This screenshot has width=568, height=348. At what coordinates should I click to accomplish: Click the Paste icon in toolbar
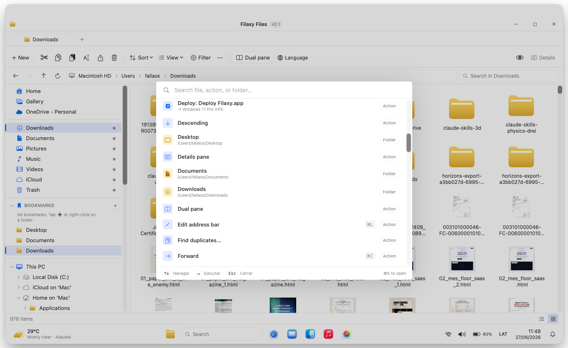pos(72,57)
